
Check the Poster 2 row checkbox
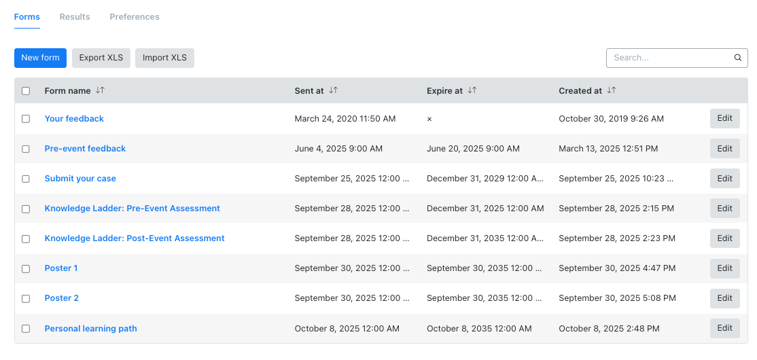pyautogui.click(x=26, y=298)
